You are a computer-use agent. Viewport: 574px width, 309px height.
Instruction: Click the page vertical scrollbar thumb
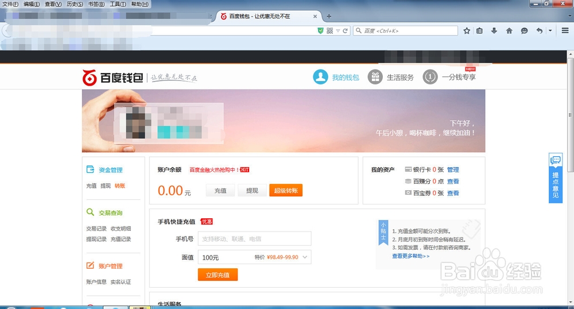[x=571, y=115]
